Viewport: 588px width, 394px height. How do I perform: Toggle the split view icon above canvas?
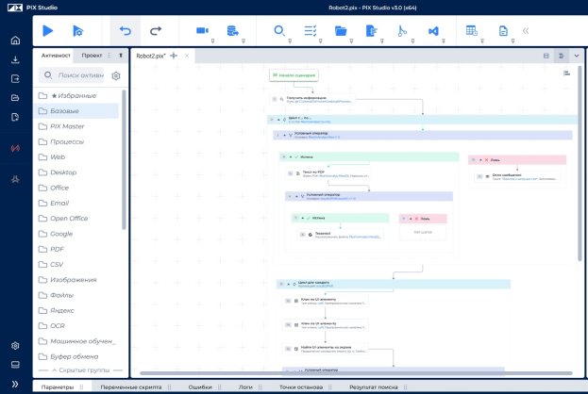click(546, 56)
